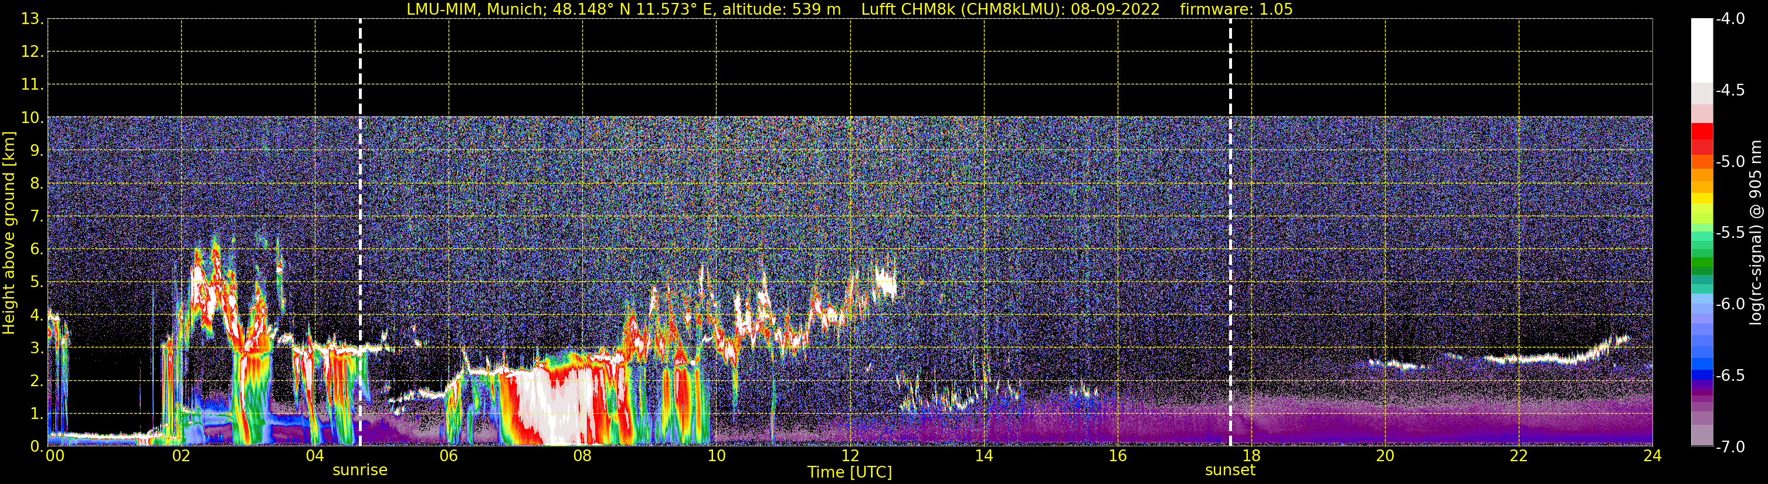Click the "-4.0" value on the colorbar scale
Image resolution: width=1768 pixels, height=484 pixels.
tap(1729, 19)
